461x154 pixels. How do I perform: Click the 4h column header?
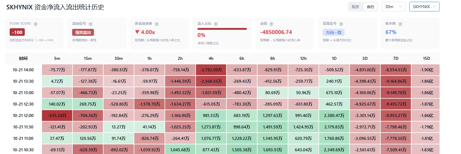[211, 58]
